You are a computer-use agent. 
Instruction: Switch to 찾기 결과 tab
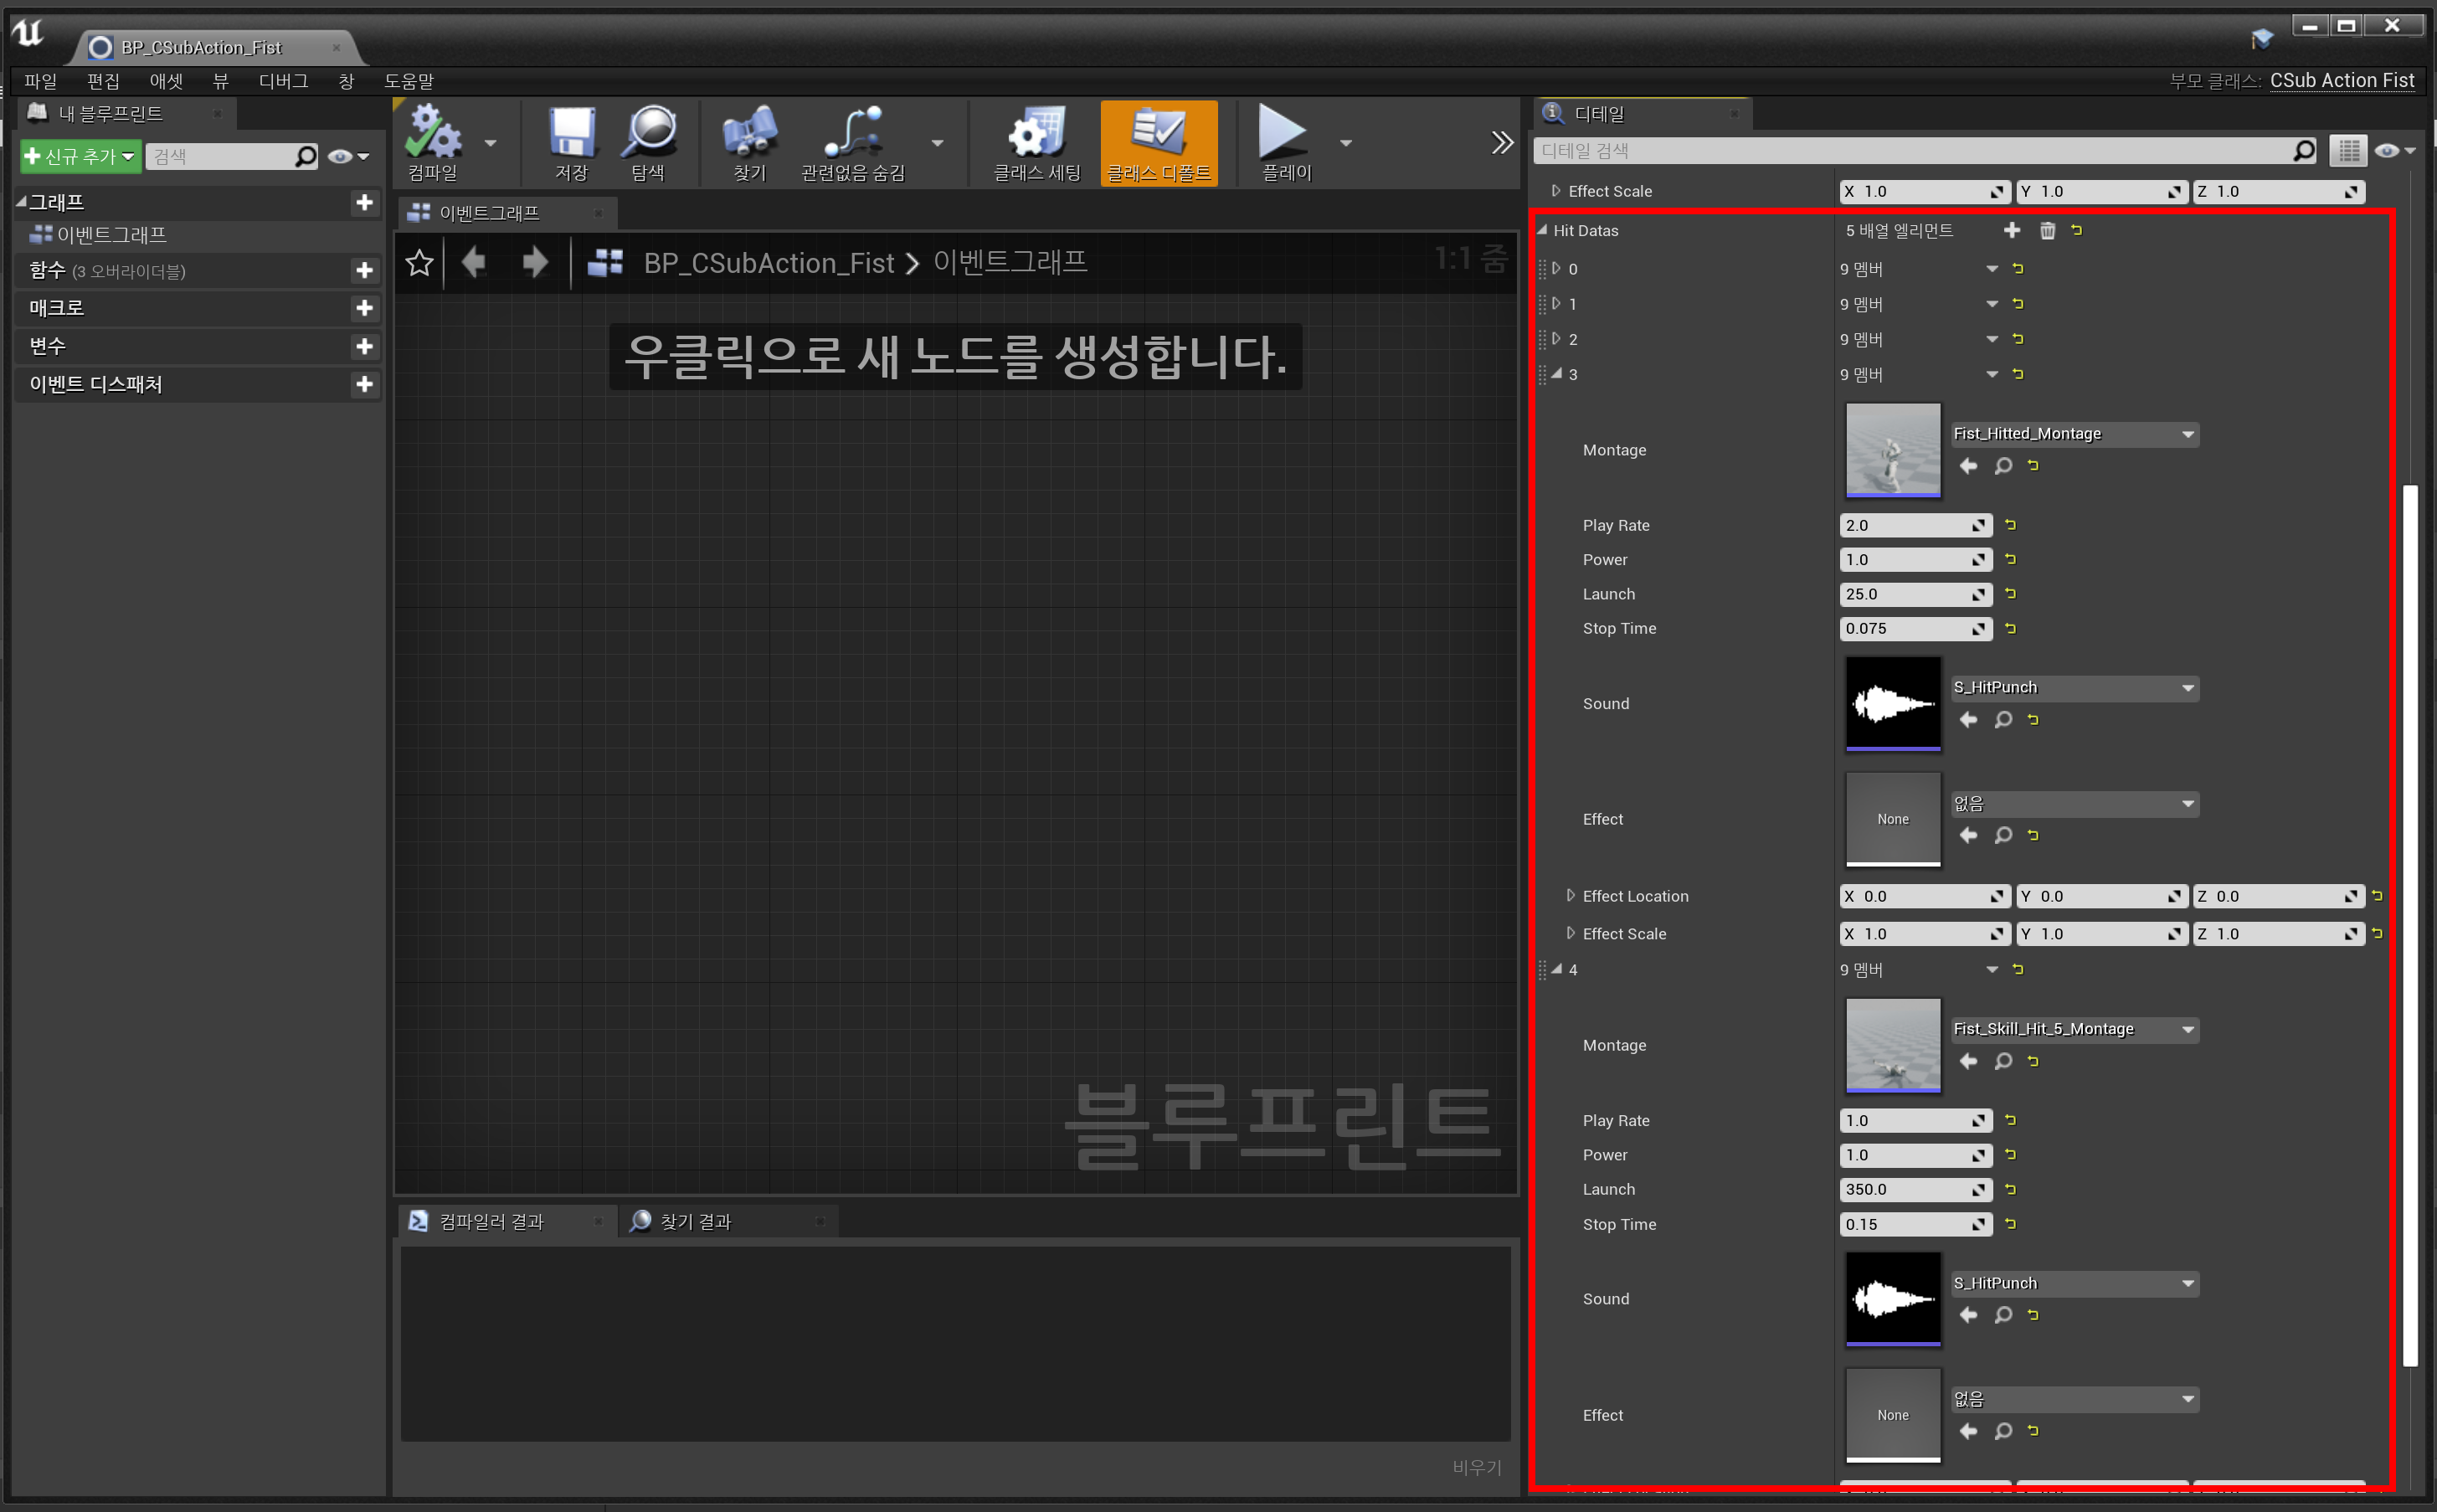click(695, 1221)
